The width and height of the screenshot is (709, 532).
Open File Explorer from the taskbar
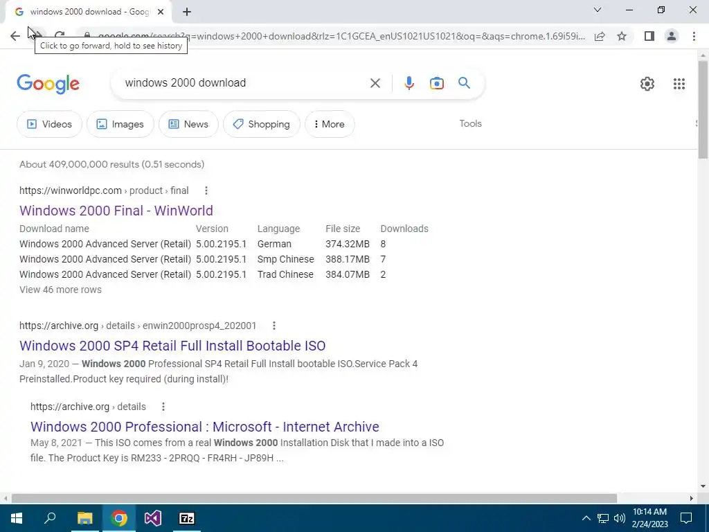click(84, 518)
